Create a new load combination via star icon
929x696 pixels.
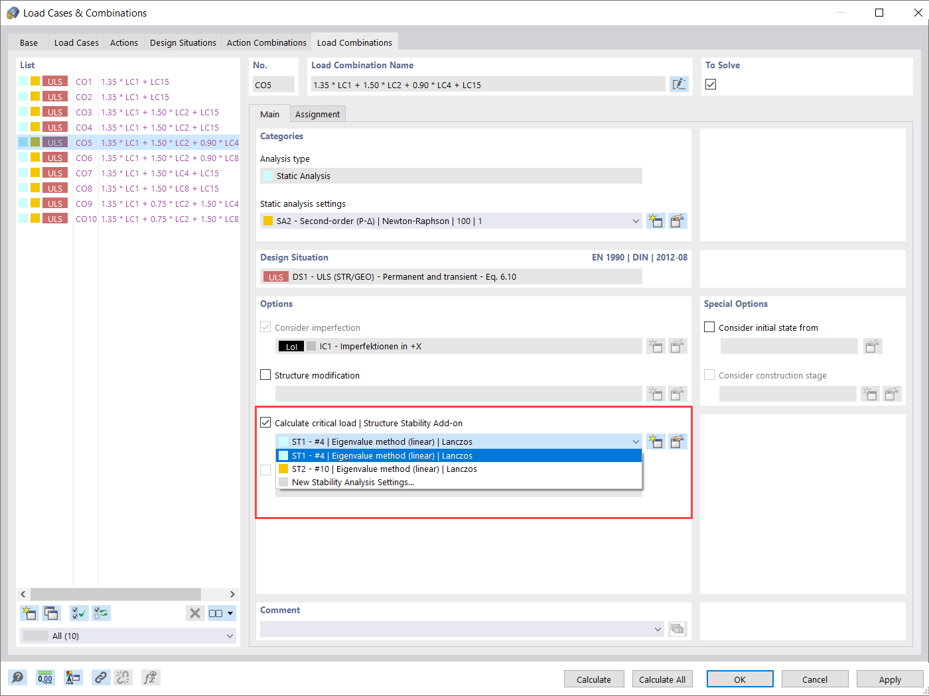[x=29, y=613]
